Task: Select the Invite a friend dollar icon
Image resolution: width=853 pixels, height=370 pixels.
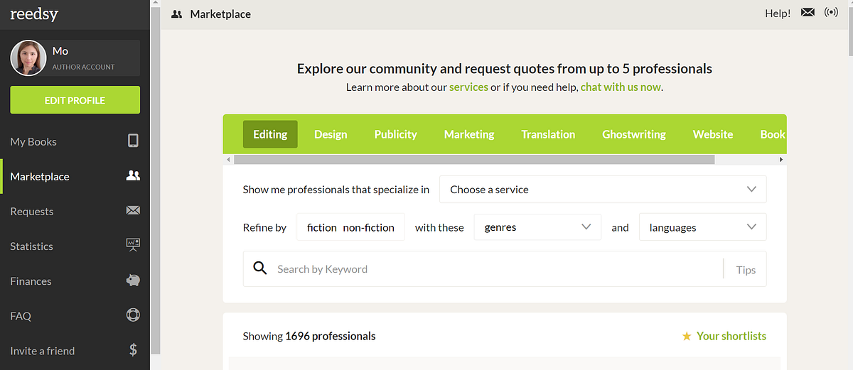Action: (x=133, y=350)
